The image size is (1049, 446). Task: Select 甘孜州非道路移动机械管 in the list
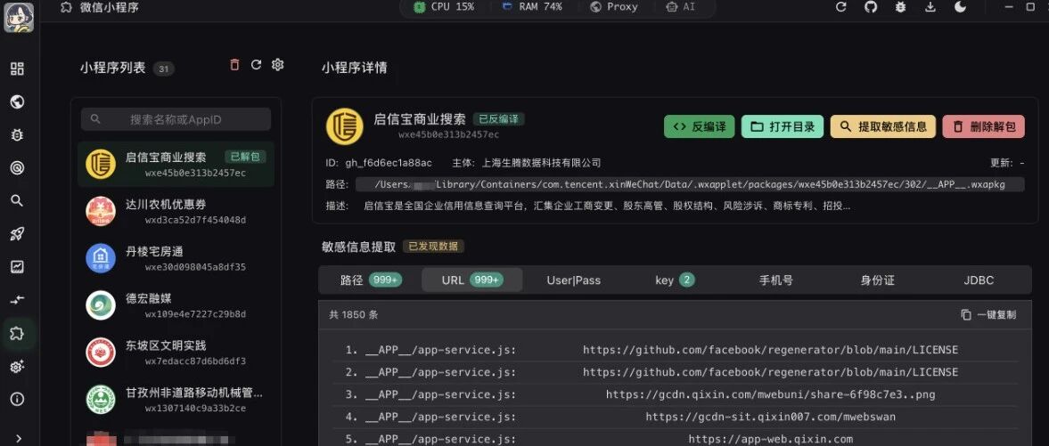point(176,399)
